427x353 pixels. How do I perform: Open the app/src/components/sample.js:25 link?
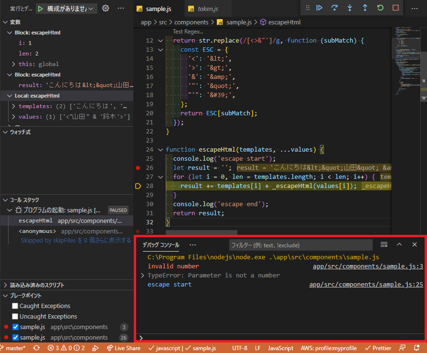pyautogui.click(x=366, y=285)
